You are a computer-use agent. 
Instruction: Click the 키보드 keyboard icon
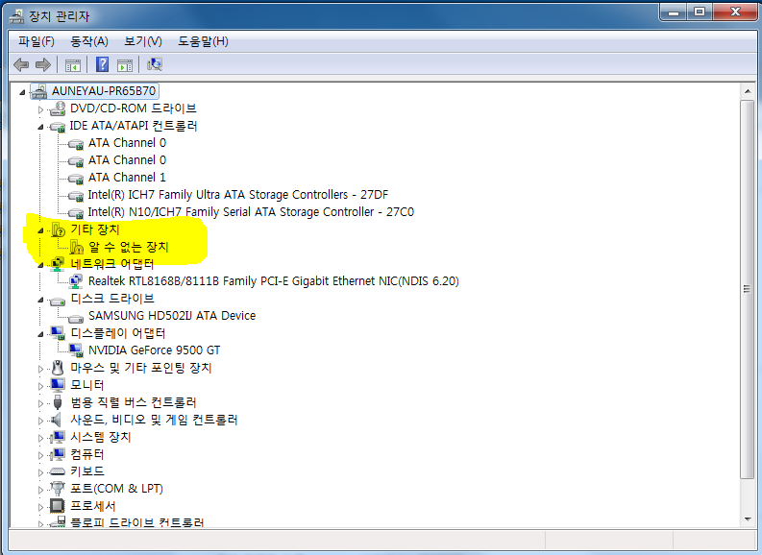point(58,471)
